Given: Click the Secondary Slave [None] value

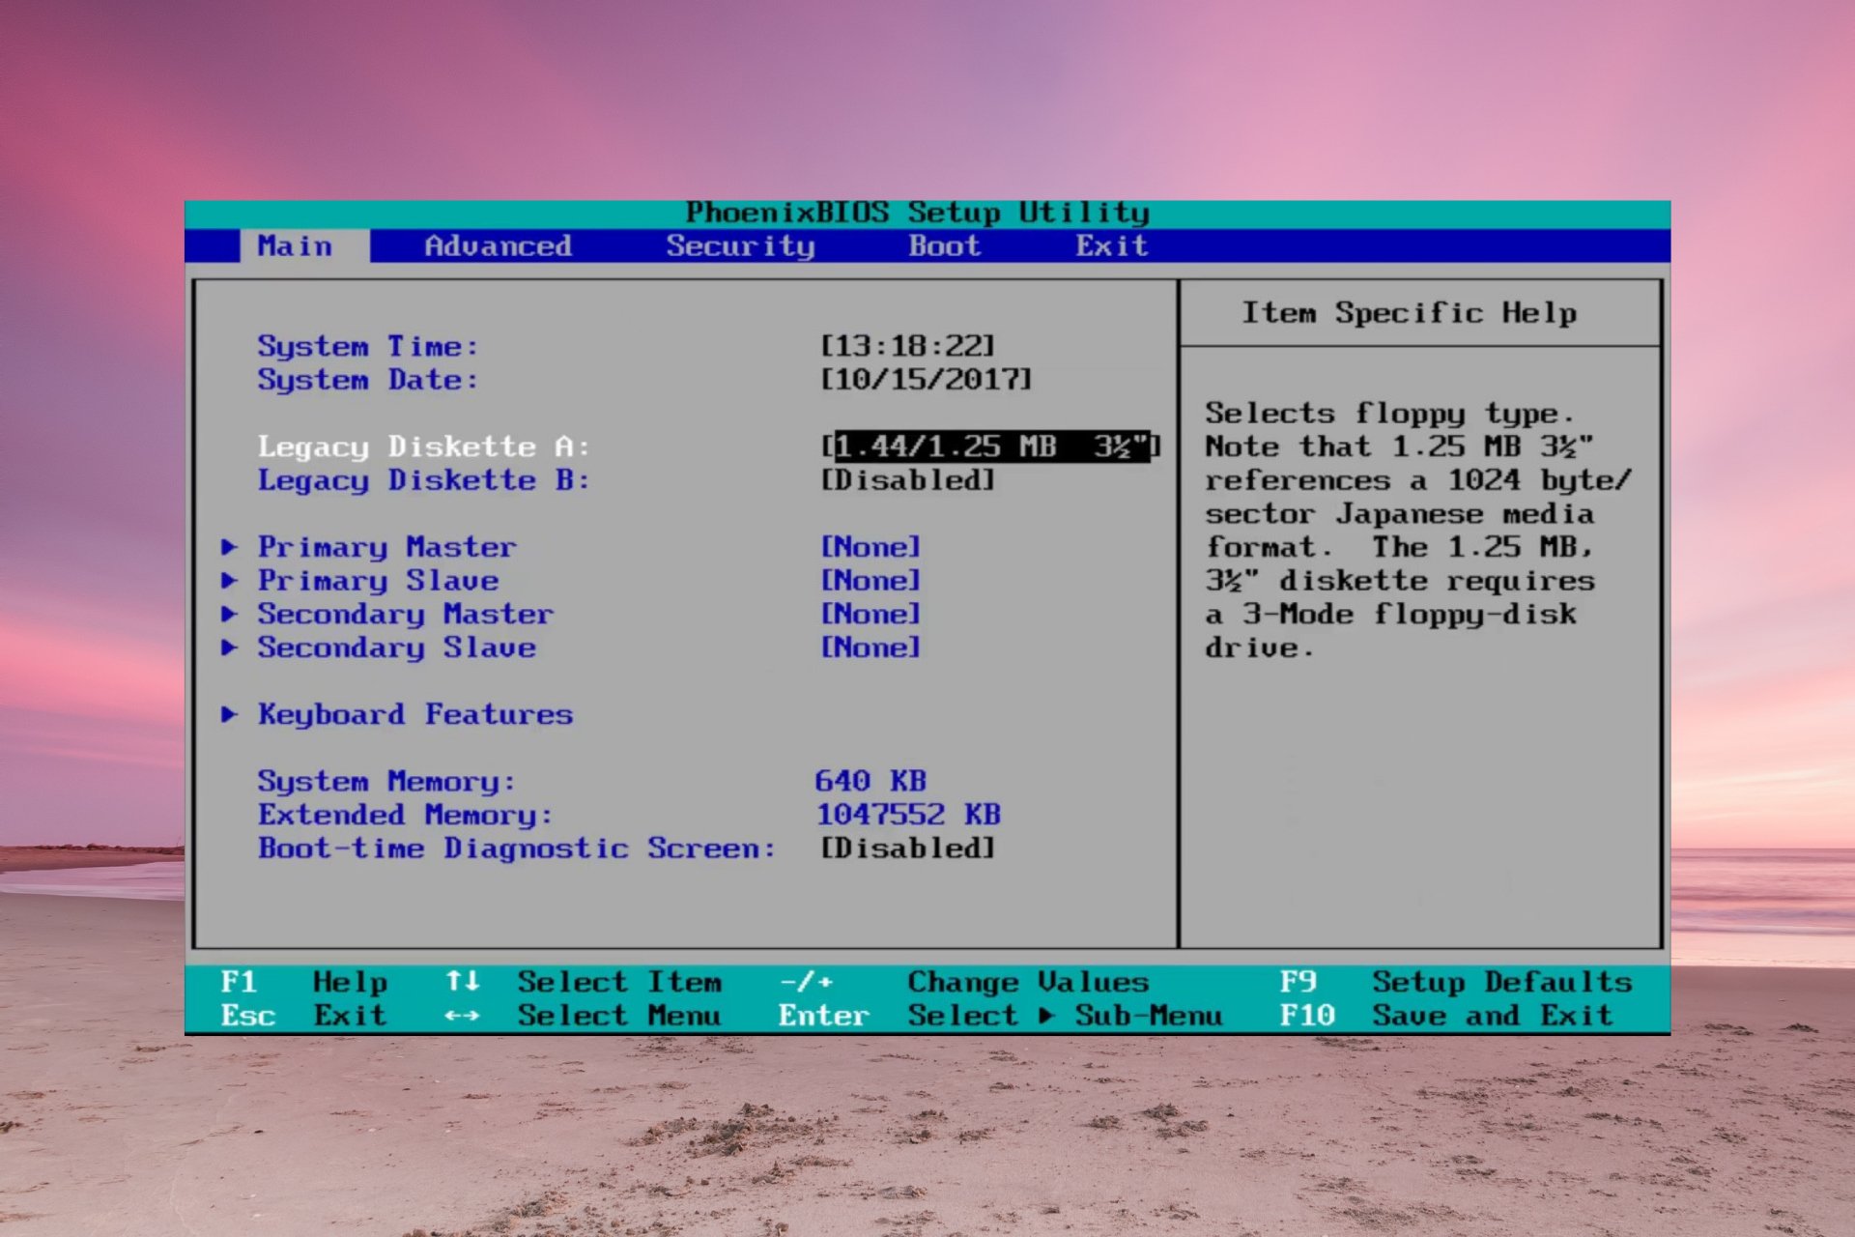Looking at the screenshot, I should coord(870,647).
